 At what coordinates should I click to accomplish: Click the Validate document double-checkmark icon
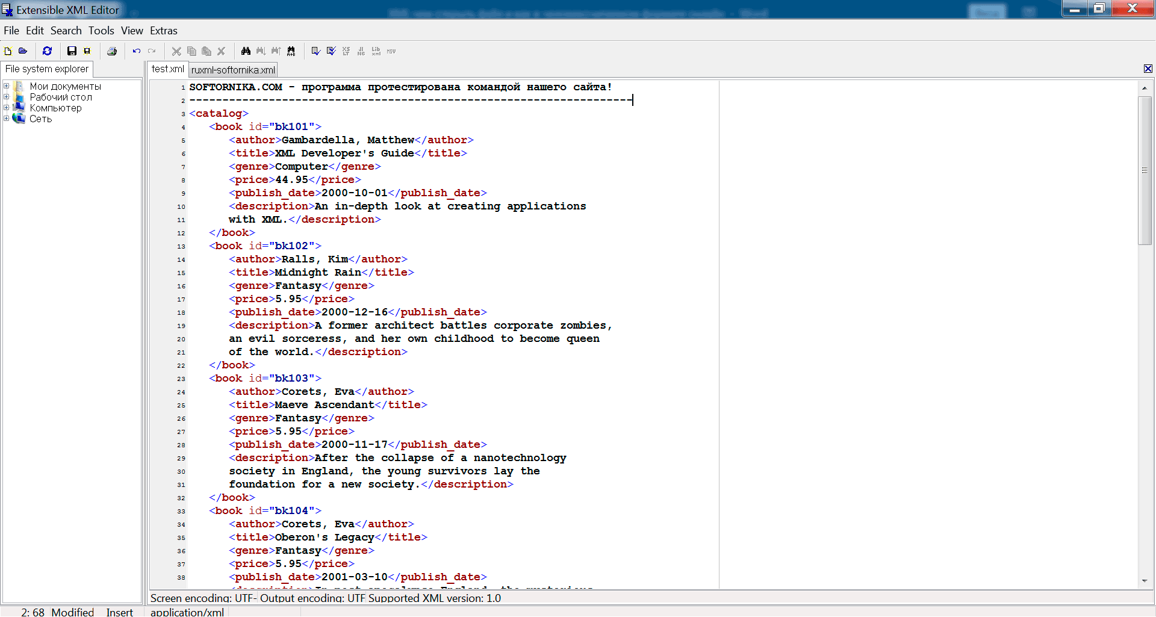pyautogui.click(x=331, y=51)
